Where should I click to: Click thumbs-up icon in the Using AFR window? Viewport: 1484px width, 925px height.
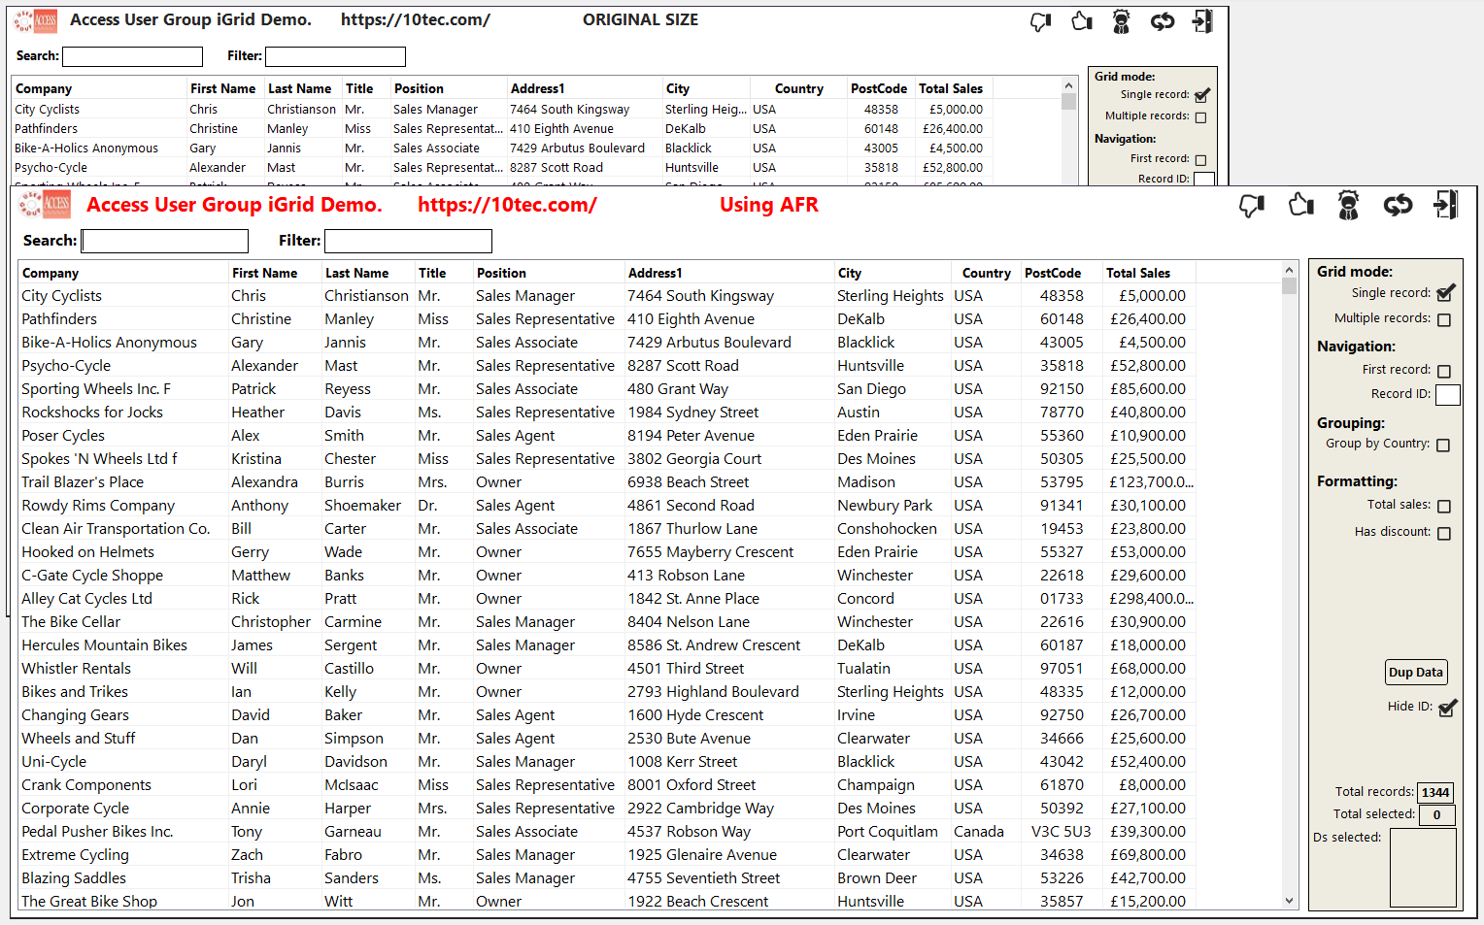tap(1300, 205)
